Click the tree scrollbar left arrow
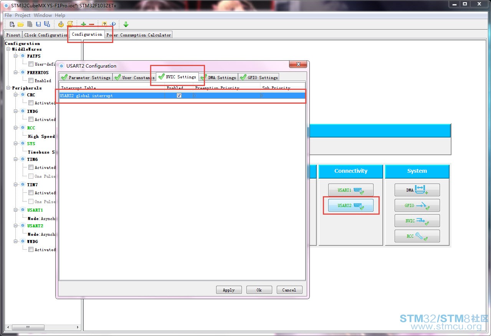The height and width of the screenshot is (336, 491). (x=8, y=328)
